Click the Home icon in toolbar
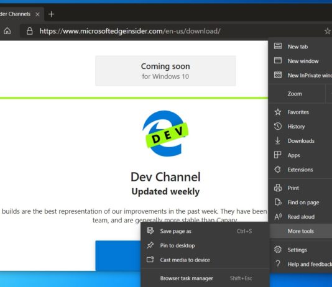Viewport: 332px width, 287px height. [7, 31]
